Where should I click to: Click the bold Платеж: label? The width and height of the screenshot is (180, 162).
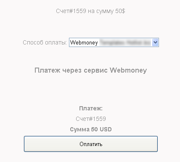click(x=91, y=108)
